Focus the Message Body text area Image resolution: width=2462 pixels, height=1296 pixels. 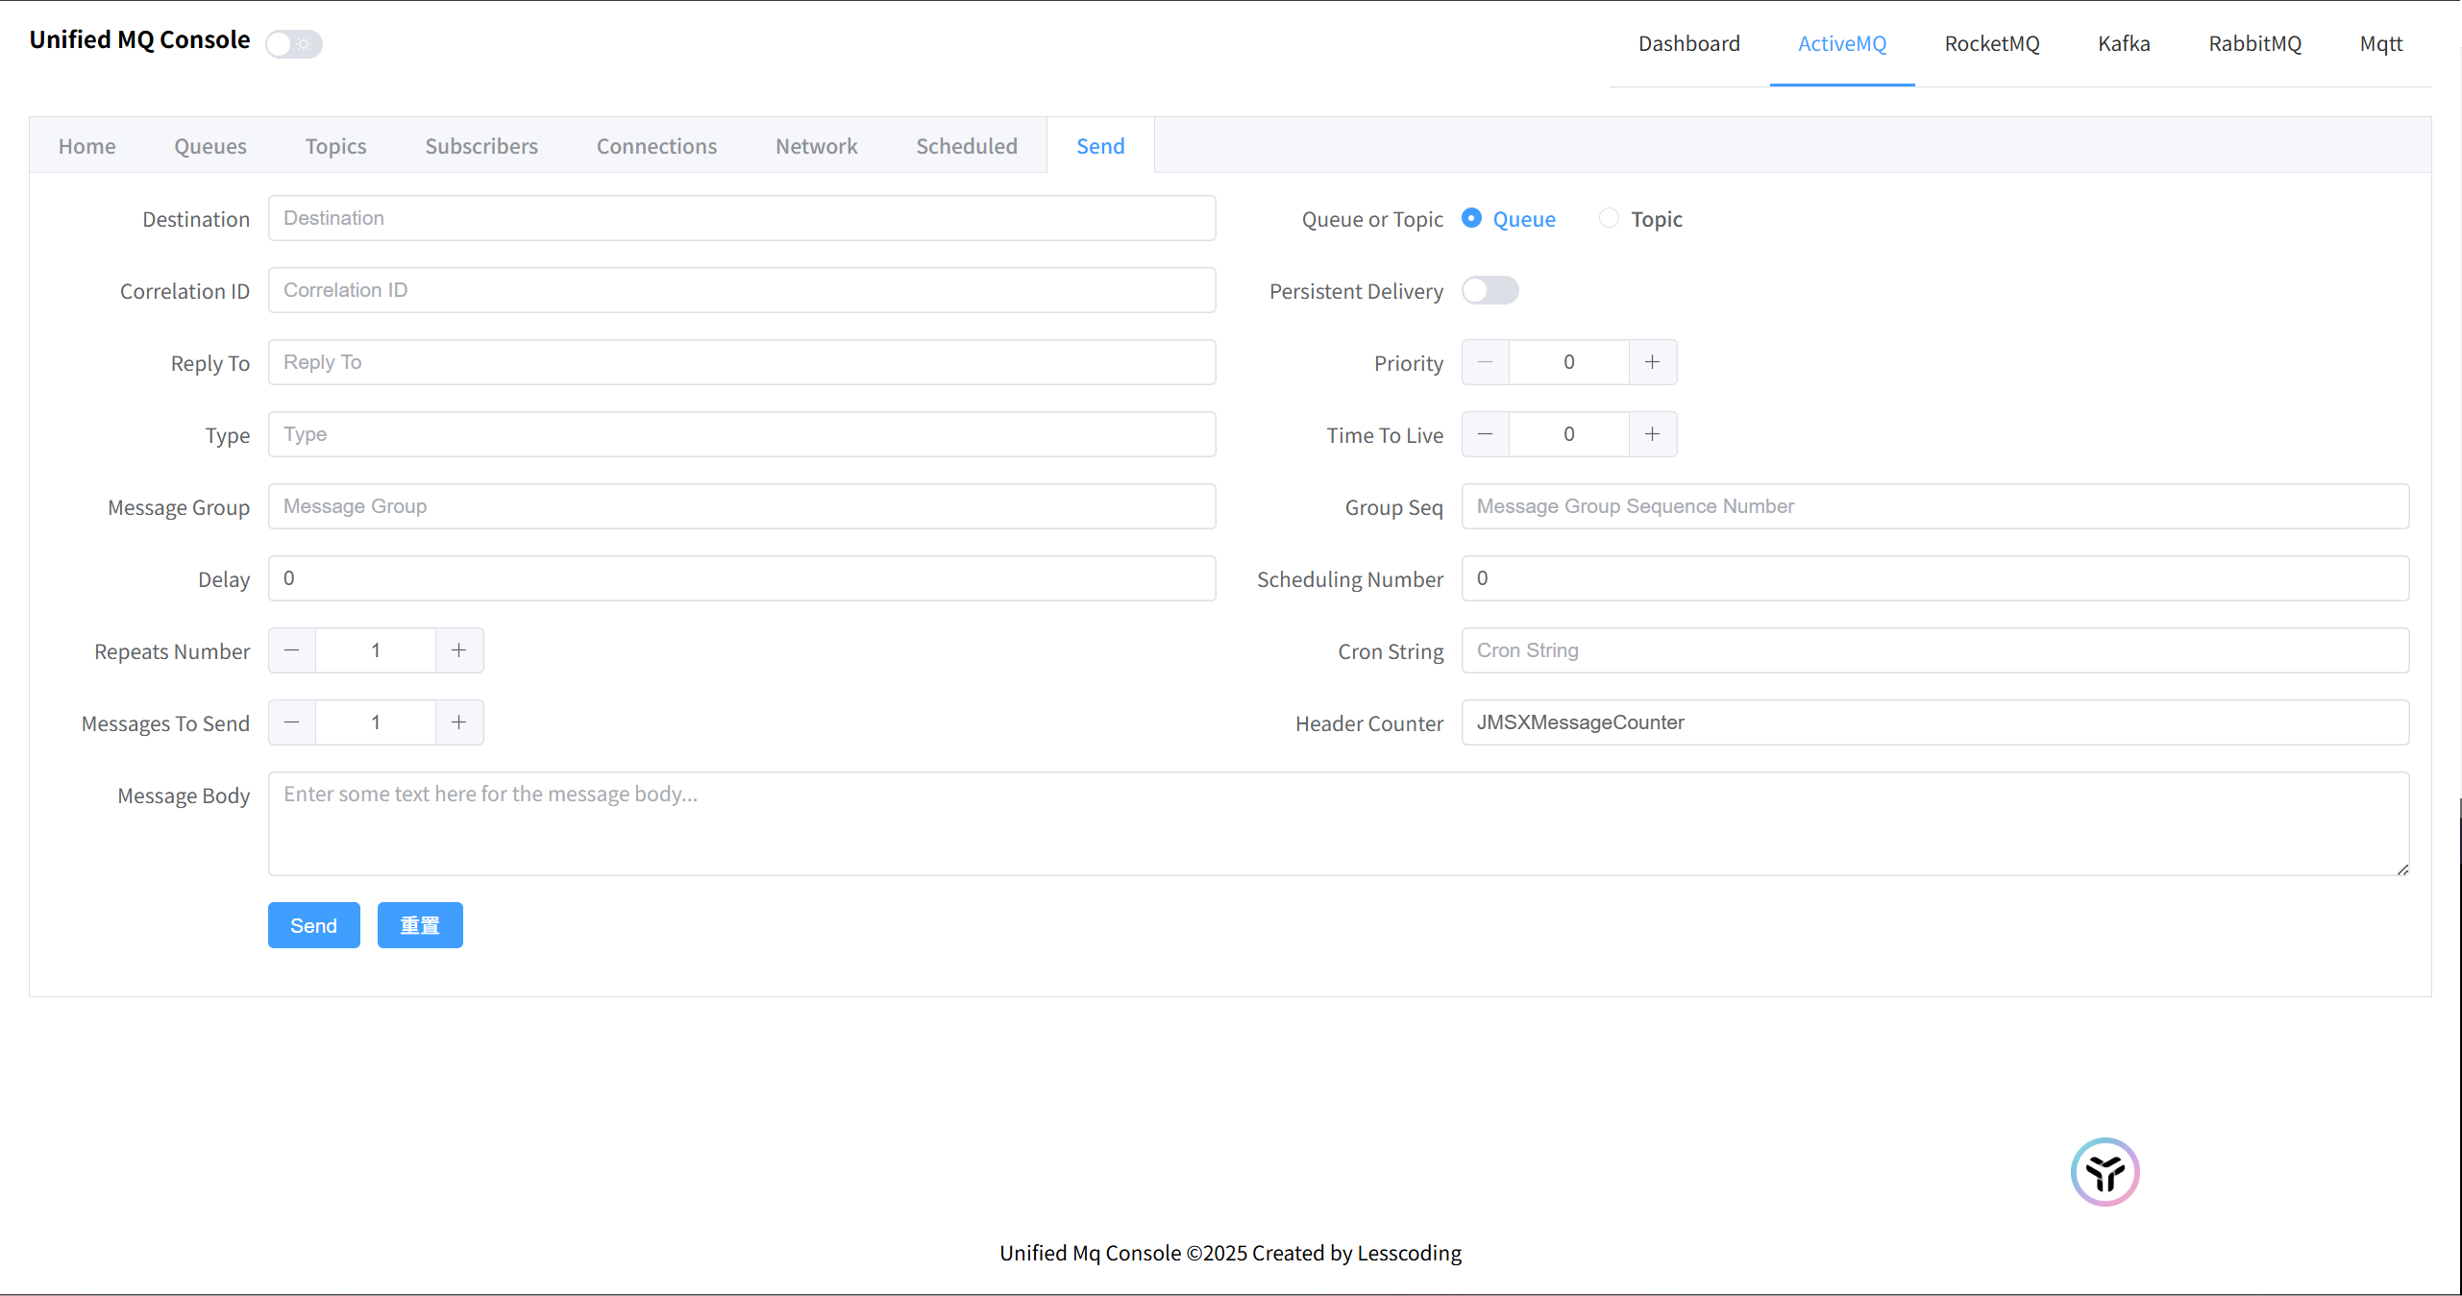click(1338, 823)
